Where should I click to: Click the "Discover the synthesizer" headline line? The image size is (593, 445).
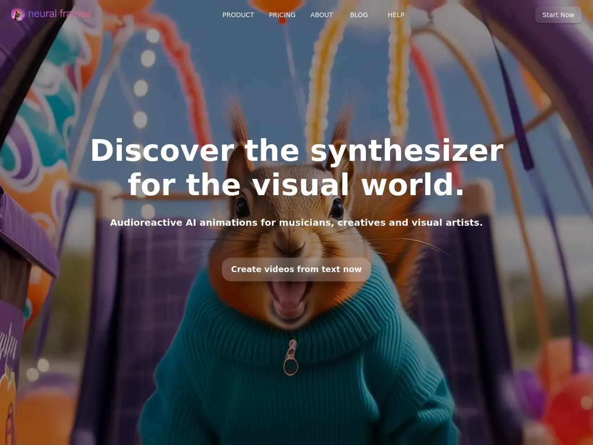pos(296,151)
